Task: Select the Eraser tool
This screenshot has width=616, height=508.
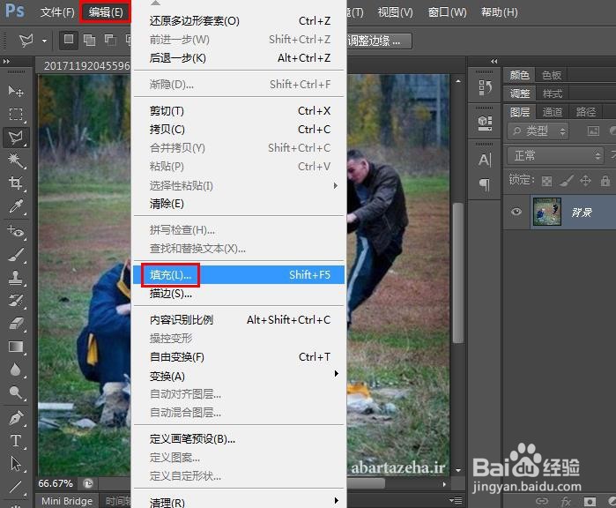Action: coord(16,324)
